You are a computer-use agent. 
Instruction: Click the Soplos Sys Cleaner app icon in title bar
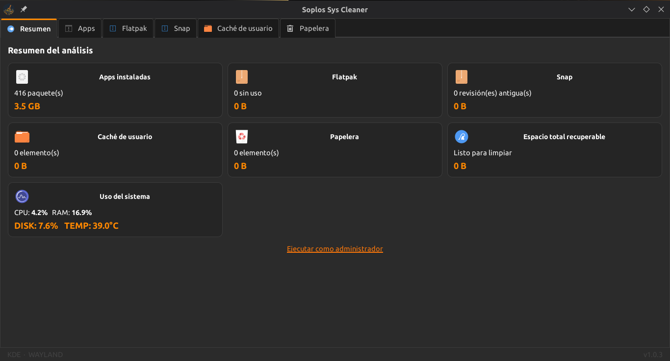[x=9, y=10]
